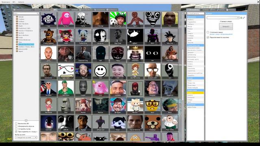Click the NPC grid vertical scrollbar

point(183,75)
